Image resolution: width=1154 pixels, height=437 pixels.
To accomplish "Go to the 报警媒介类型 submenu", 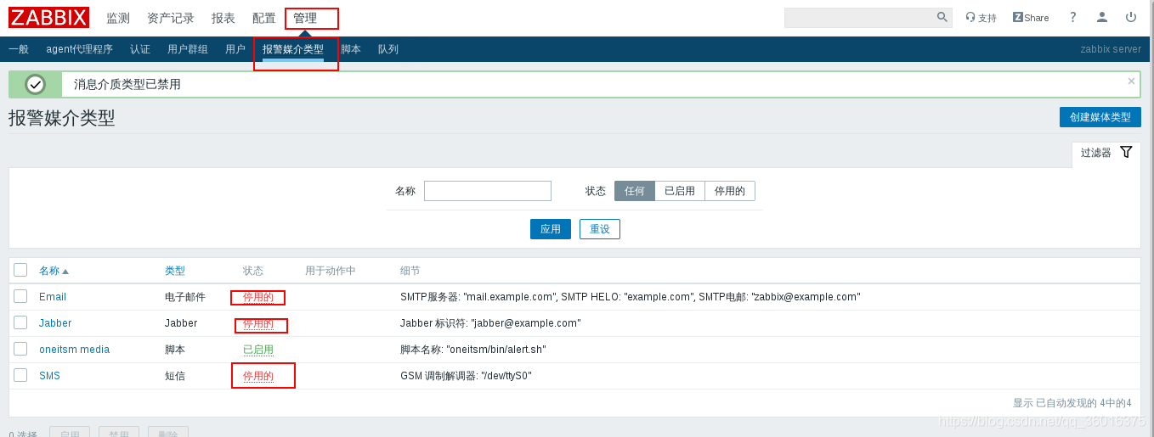I will (x=293, y=49).
